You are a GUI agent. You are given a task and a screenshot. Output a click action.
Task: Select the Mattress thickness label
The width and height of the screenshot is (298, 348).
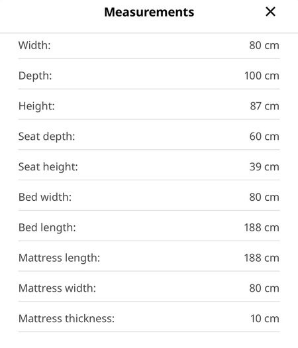click(66, 318)
